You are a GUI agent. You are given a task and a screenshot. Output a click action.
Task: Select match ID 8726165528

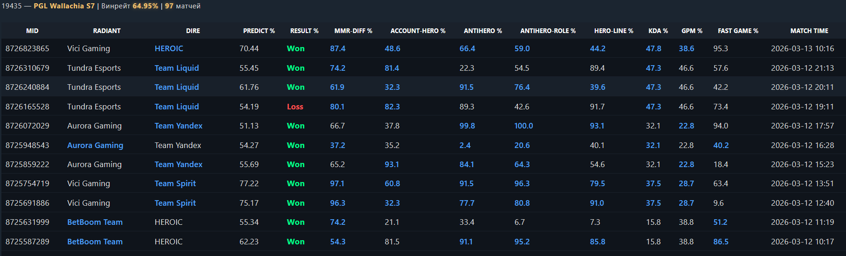[27, 107]
